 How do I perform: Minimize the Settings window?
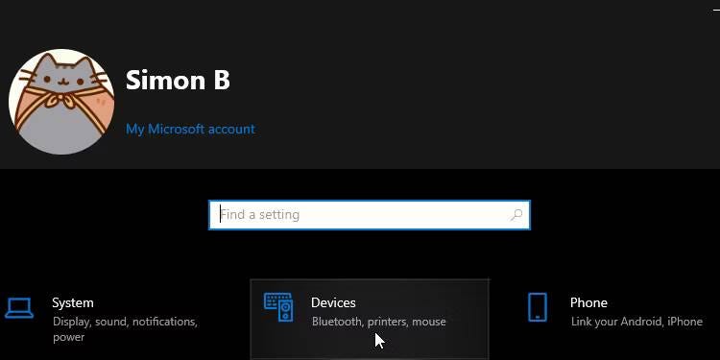click(715, 10)
